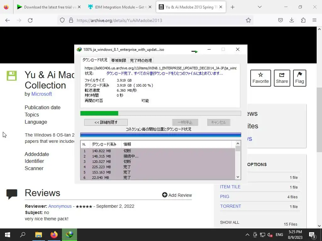View site info via the padlock icon
Screen dimensions: 322x241
click(x=71, y=20)
